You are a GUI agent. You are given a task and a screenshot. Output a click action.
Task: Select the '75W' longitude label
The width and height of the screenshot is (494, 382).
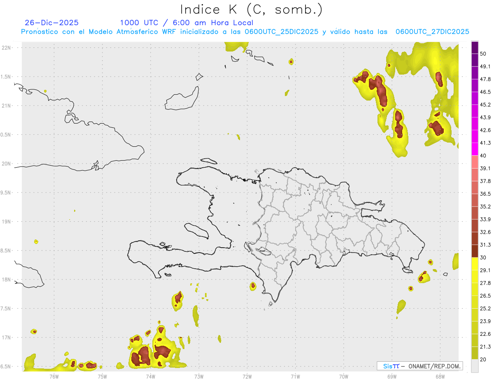[102, 376]
